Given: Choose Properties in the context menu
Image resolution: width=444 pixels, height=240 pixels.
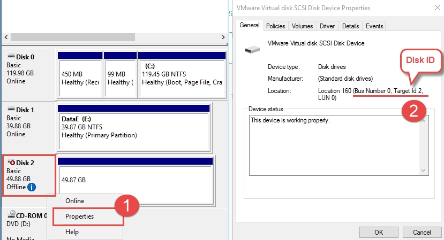Looking at the screenshot, I should point(79,216).
